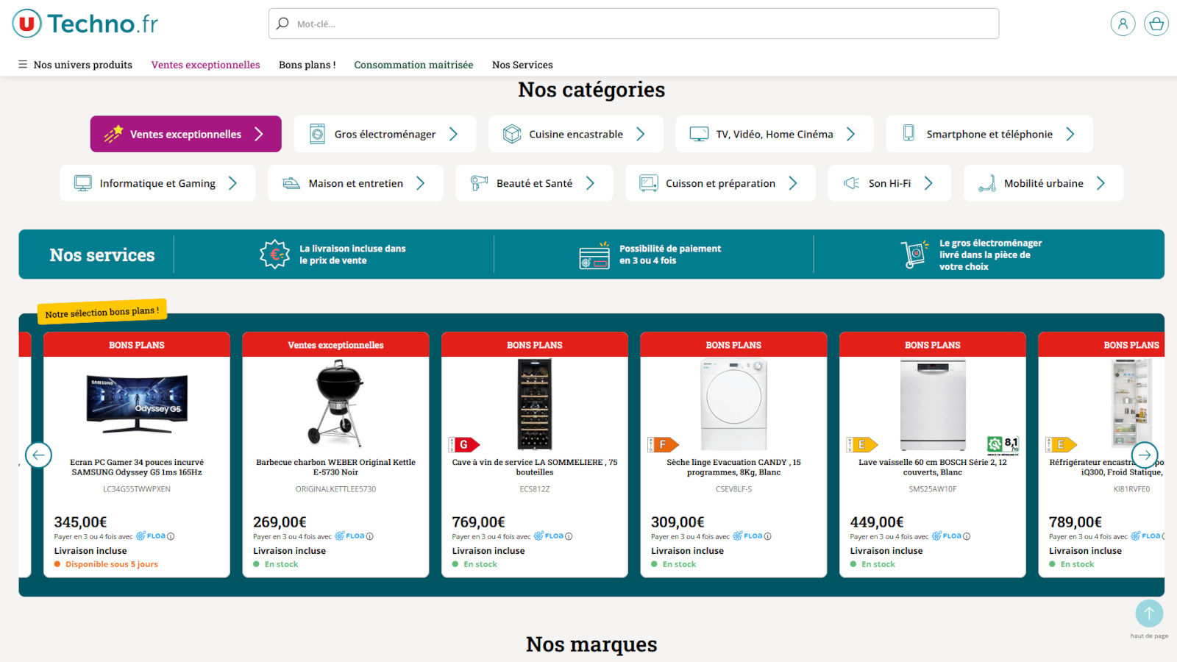Open Ventes exceptionnelles in the navigation bar
The image size is (1177, 662).
pyautogui.click(x=205, y=65)
